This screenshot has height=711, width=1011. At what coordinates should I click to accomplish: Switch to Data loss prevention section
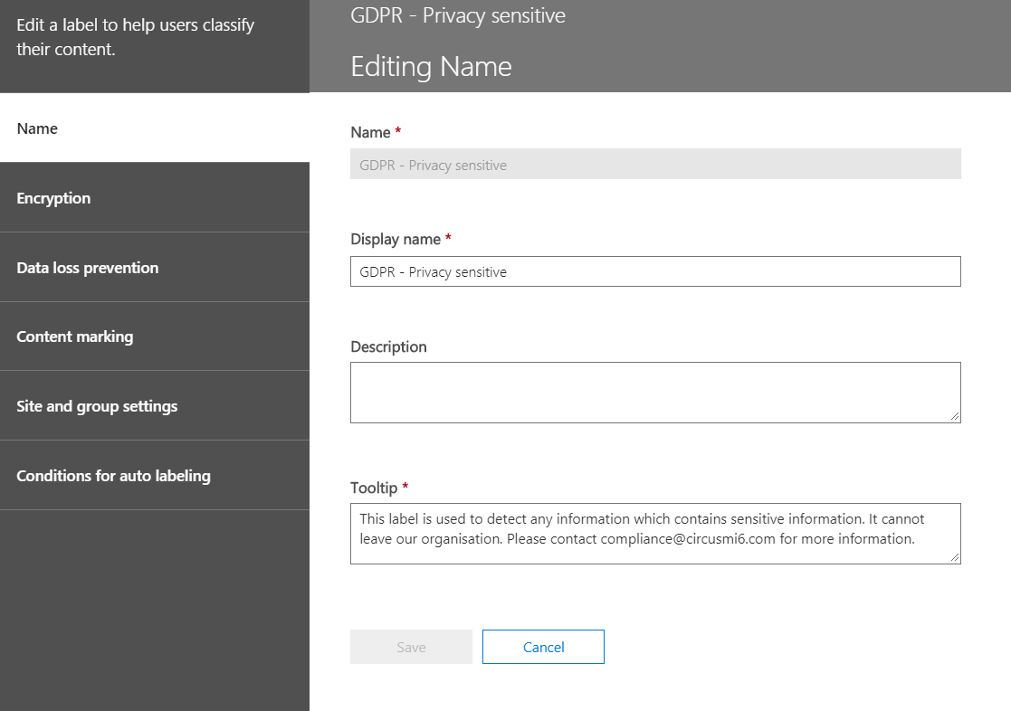click(88, 268)
